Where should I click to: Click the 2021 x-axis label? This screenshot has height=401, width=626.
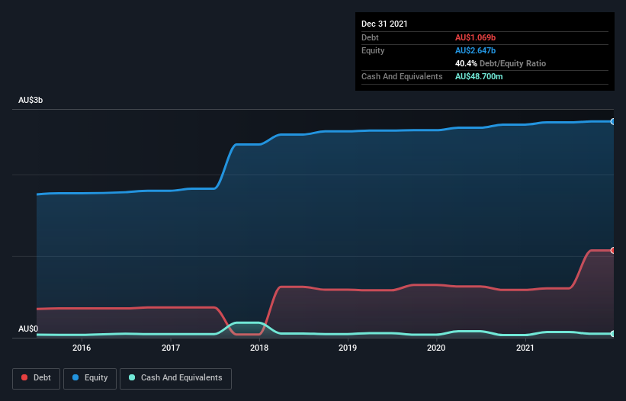[x=525, y=348]
